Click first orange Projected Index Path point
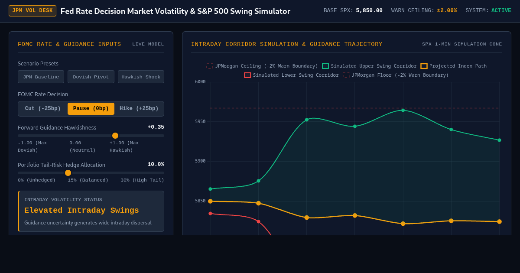Image resolution: width=520 pixels, height=273 pixels. (210, 201)
